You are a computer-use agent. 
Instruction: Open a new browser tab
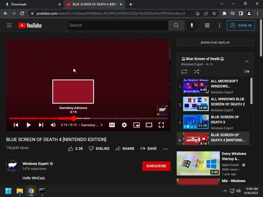(131, 4)
